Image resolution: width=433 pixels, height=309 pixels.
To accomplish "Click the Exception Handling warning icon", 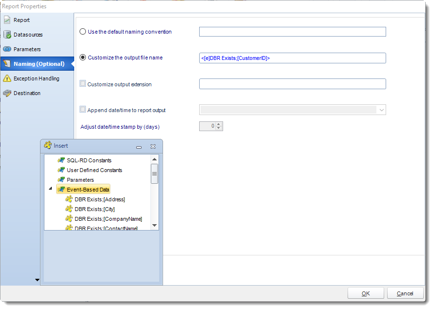I will point(7,78).
